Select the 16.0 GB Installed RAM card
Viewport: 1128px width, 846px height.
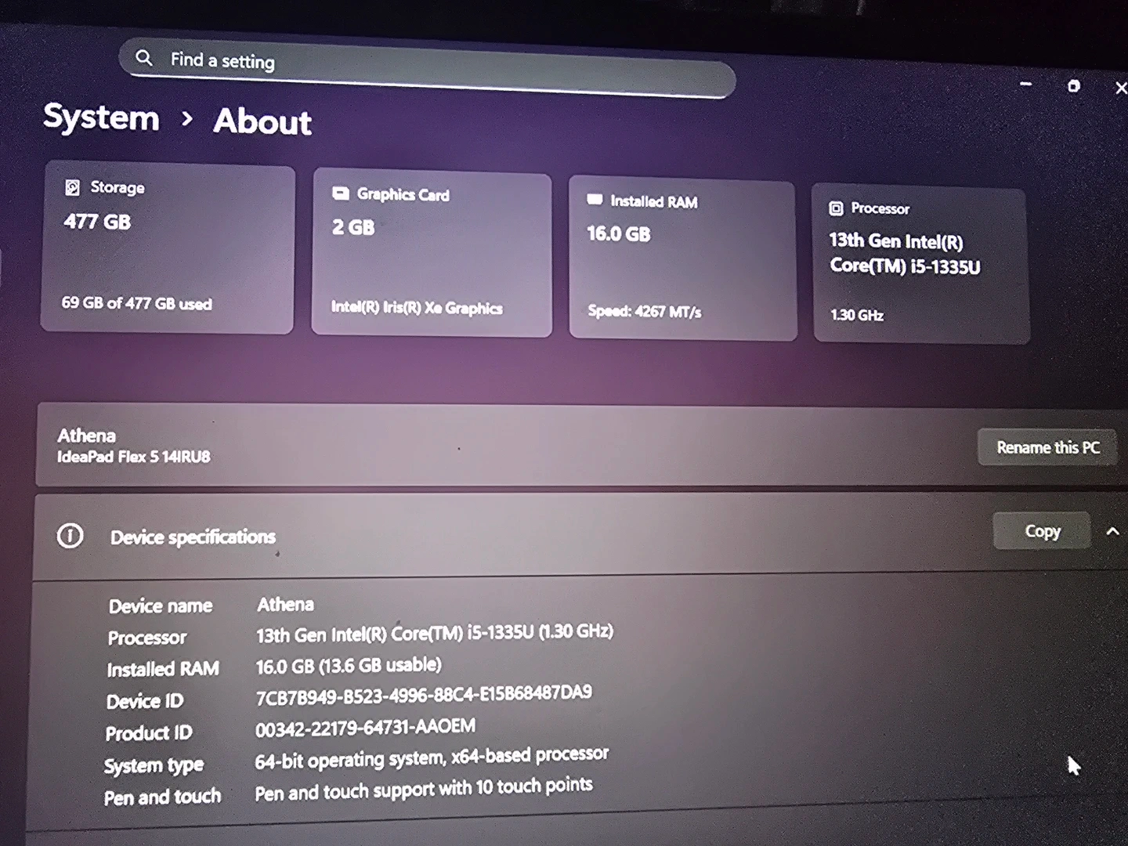[682, 260]
